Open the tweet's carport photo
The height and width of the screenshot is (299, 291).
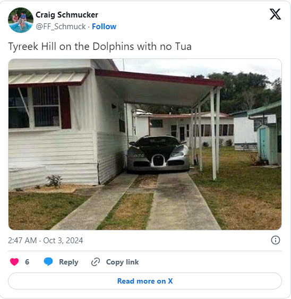[145, 144]
